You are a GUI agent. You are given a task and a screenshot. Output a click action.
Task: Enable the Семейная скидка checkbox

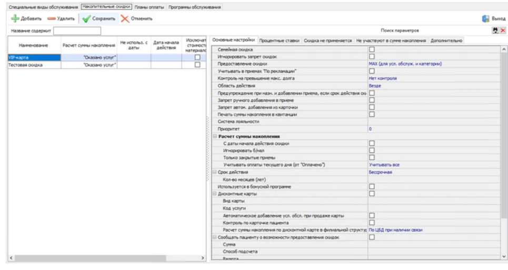coord(372,49)
